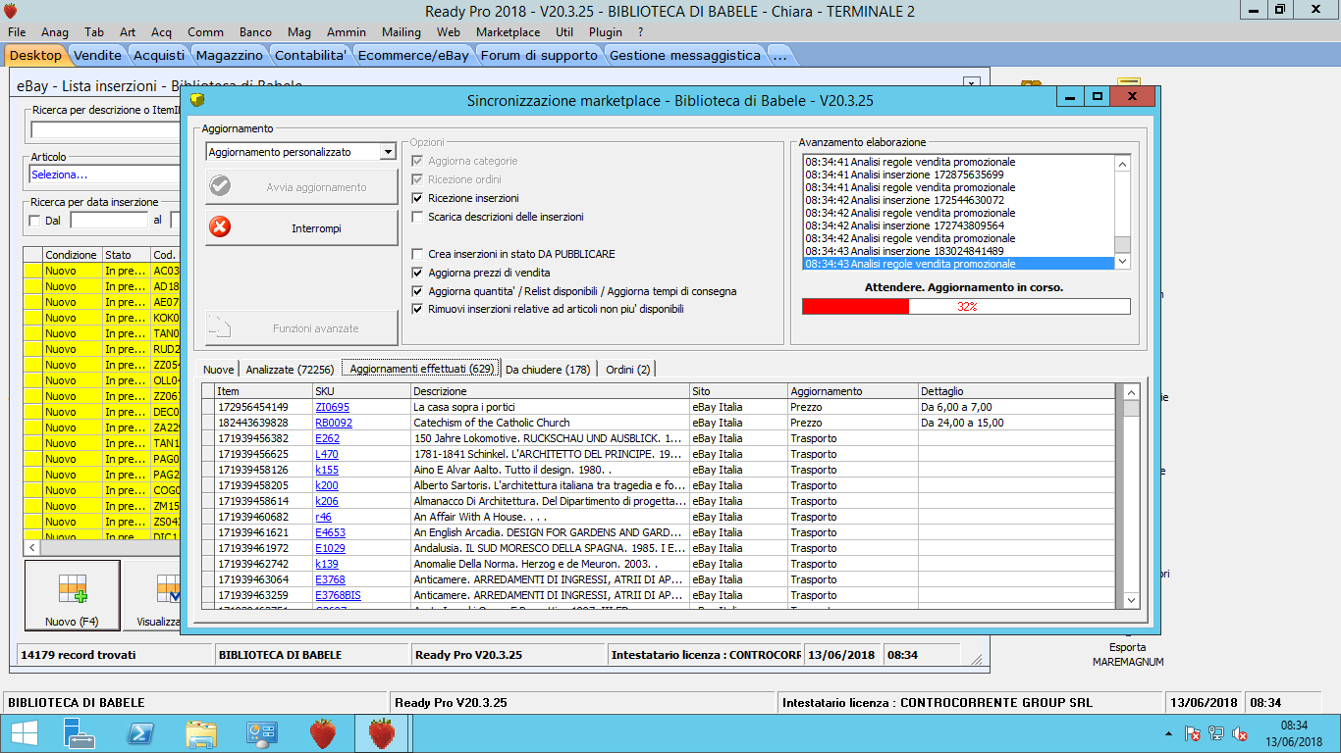Toggle Aggiorna prezzi di vendita checkbox
The height and width of the screenshot is (753, 1341).
pos(418,273)
